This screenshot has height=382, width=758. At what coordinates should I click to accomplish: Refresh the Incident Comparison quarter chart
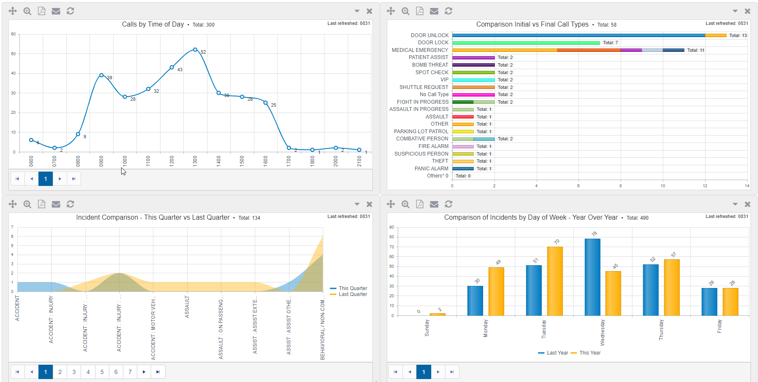coord(70,204)
